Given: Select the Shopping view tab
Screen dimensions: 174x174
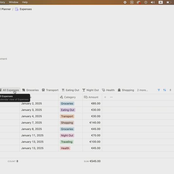Looking at the screenshot, I should (126, 90).
